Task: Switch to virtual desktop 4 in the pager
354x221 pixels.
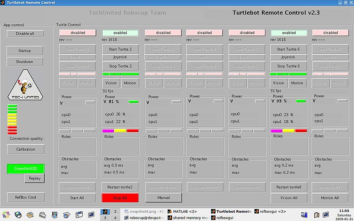Action: click(115, 218)
